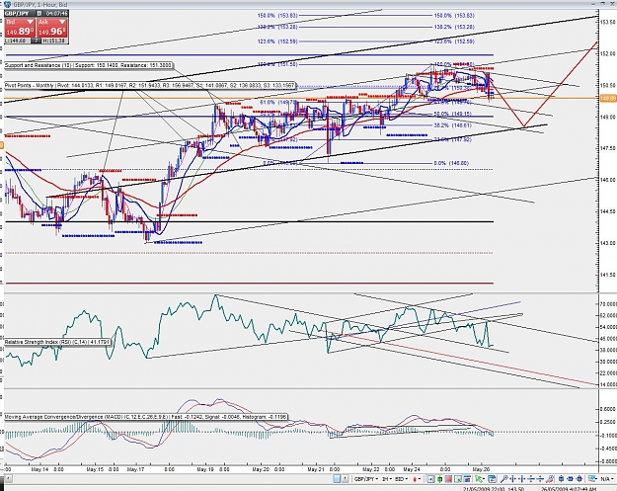Click the 70.0000 RSI level label
This screenshot has width=617, height=491.
click(608, 304)
